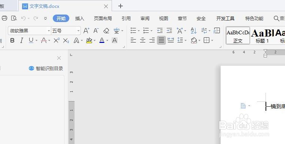
Task: Open font color dropdown arrow
Action: pyautogui.click(x=107, y=41)
